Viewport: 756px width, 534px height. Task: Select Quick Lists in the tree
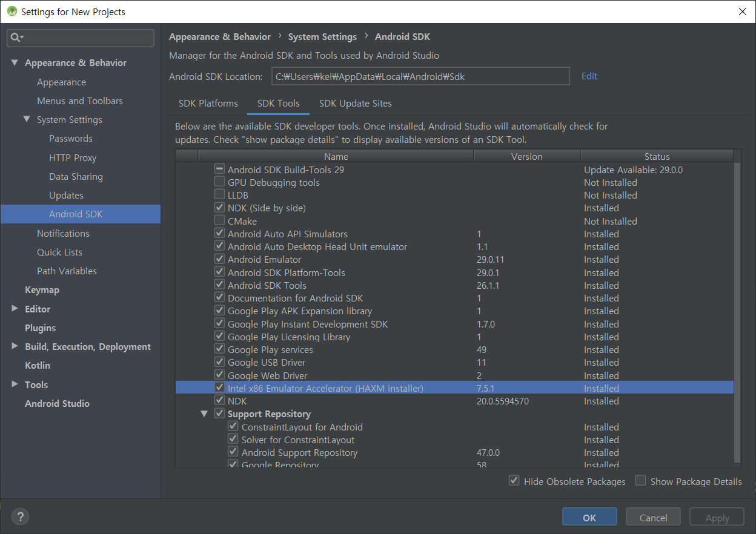[59, 252]
